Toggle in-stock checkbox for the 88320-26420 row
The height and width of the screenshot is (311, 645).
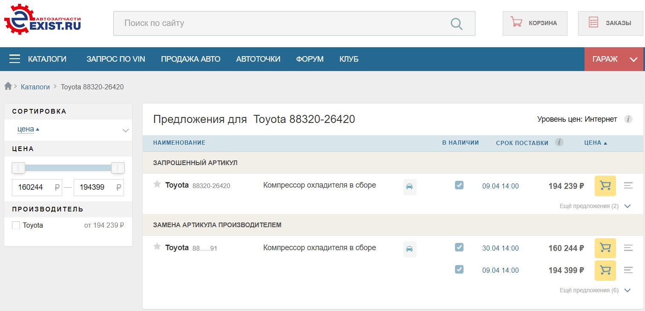[x=459, y=185]
